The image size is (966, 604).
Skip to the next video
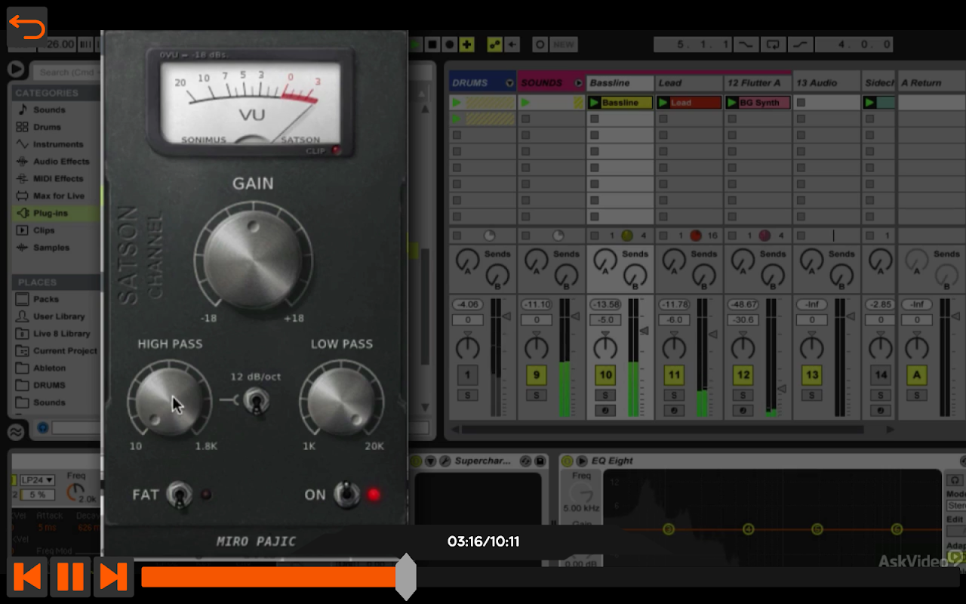coord(113,578)
